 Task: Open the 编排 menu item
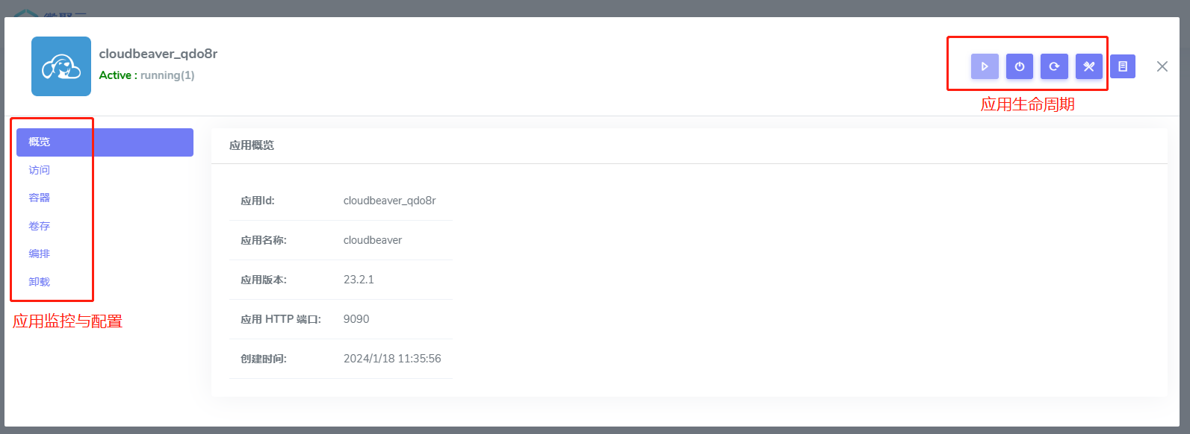point(40,254)
